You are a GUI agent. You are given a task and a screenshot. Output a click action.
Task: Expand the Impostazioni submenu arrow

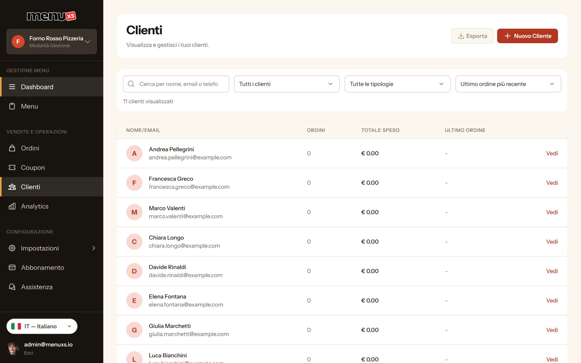[94, 248]
